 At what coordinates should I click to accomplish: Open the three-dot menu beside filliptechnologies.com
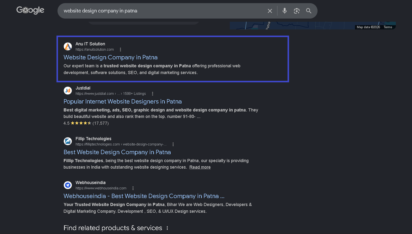coord(173,144)
